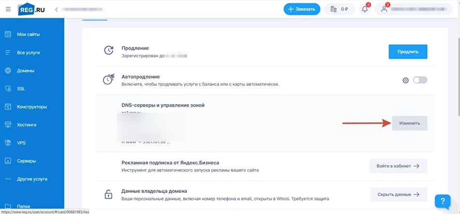Click Данные владельца домена heading
This screenshot has height=214, width=460.
[x=154, y=191]
